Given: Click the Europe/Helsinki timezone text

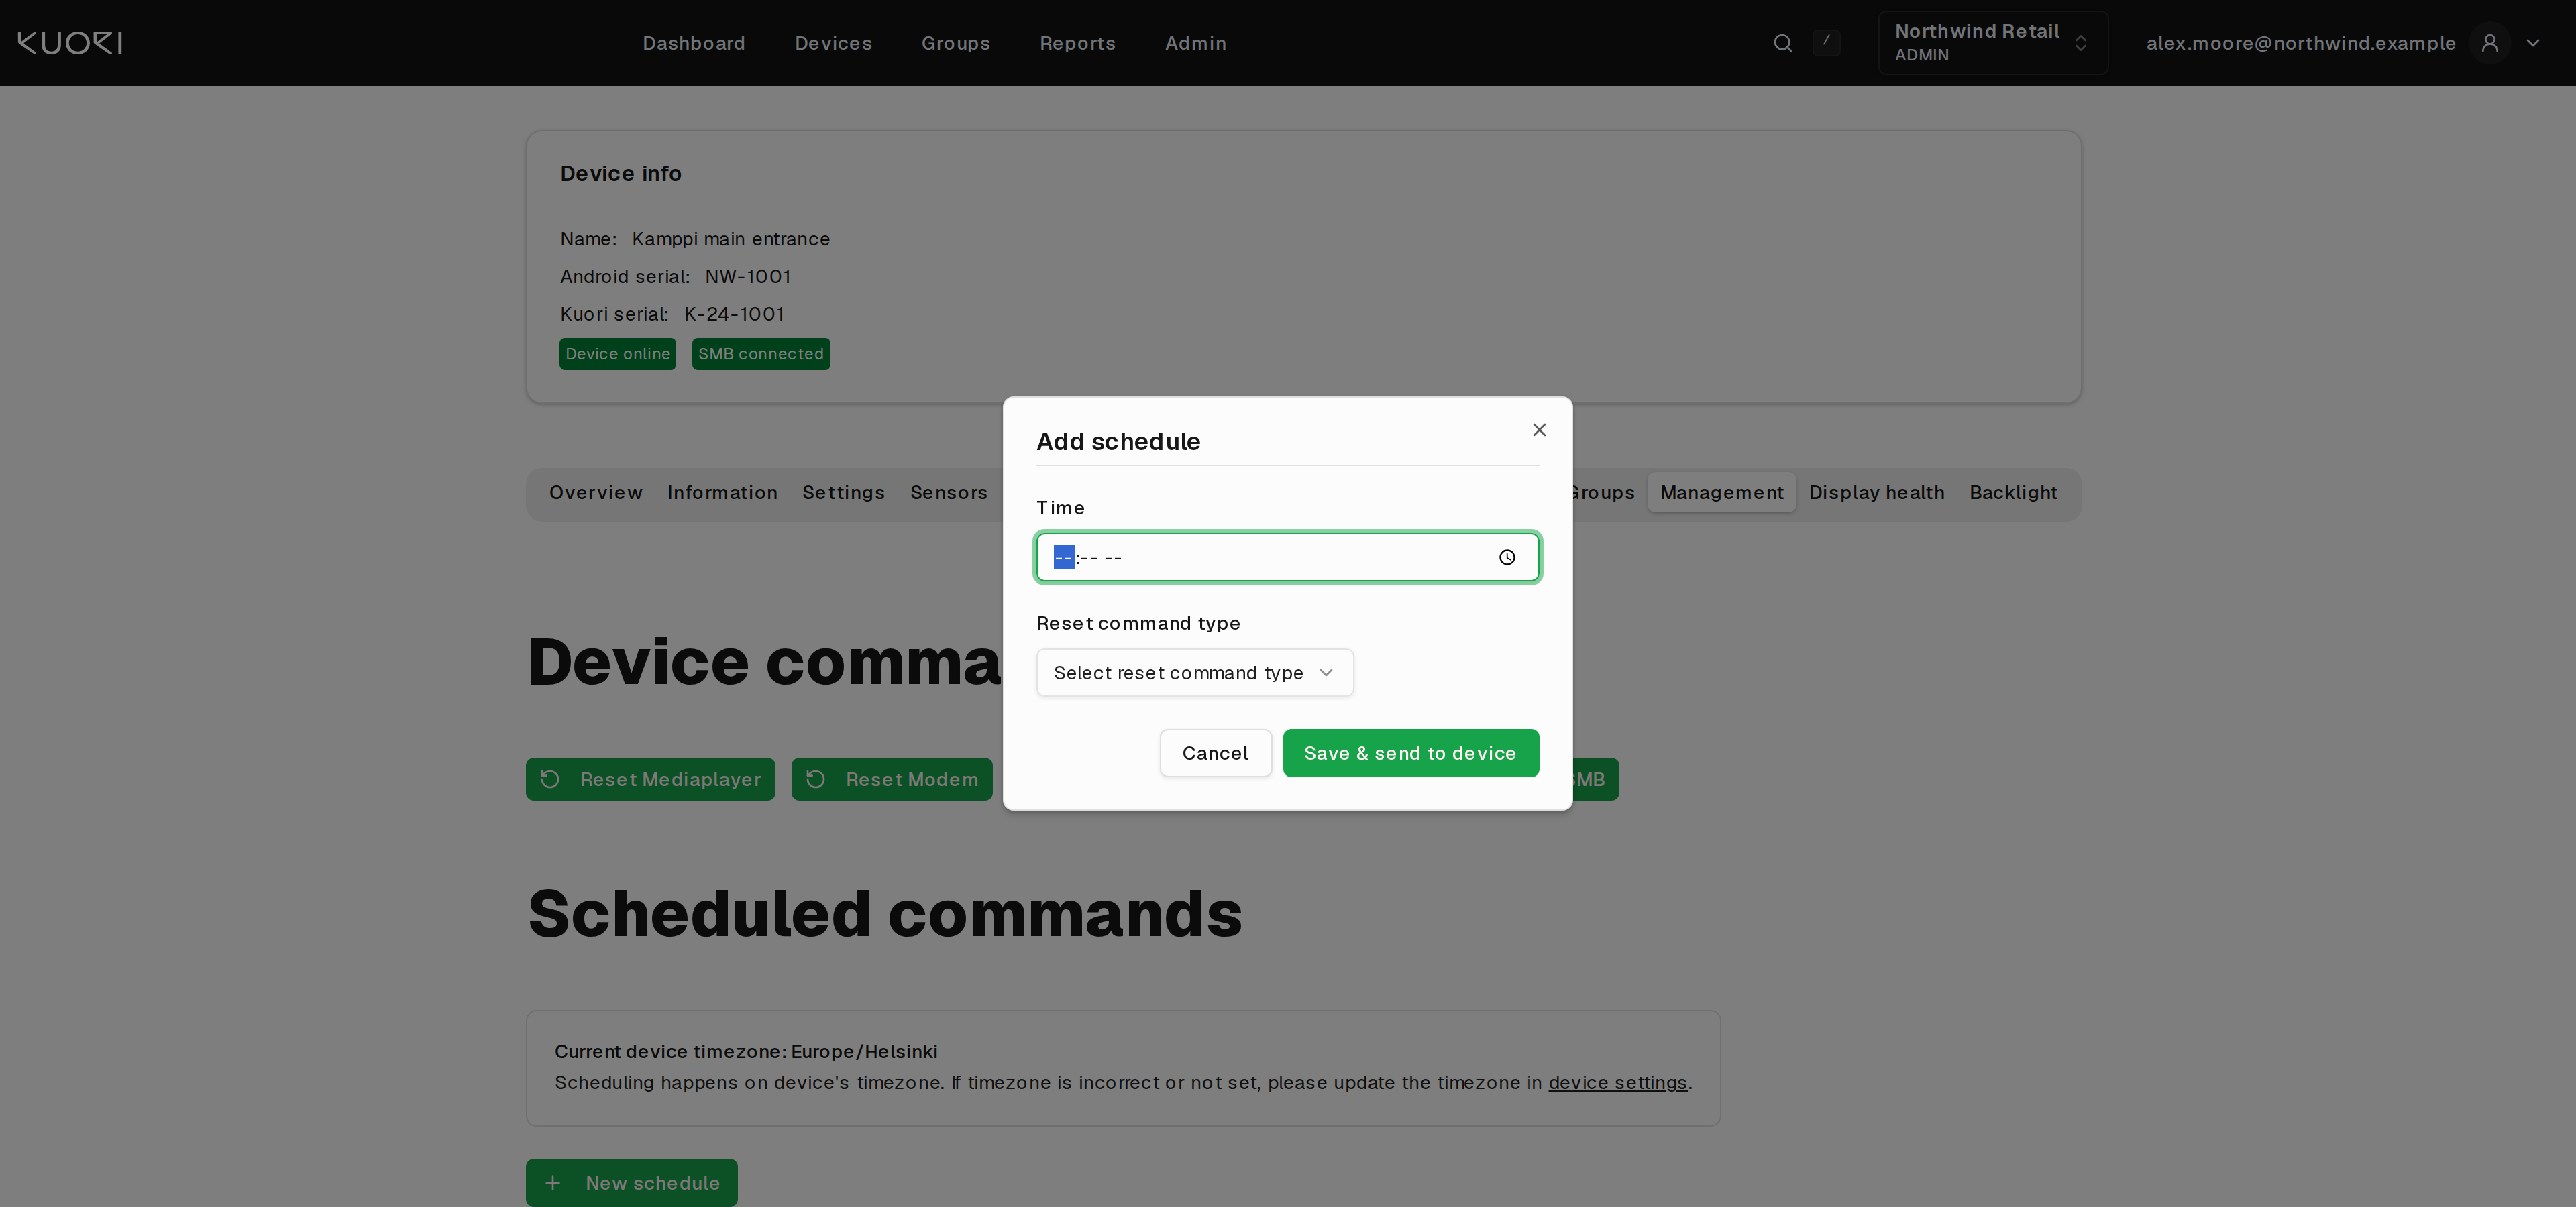Looking at the screenshot, I should coord(864,1052).
